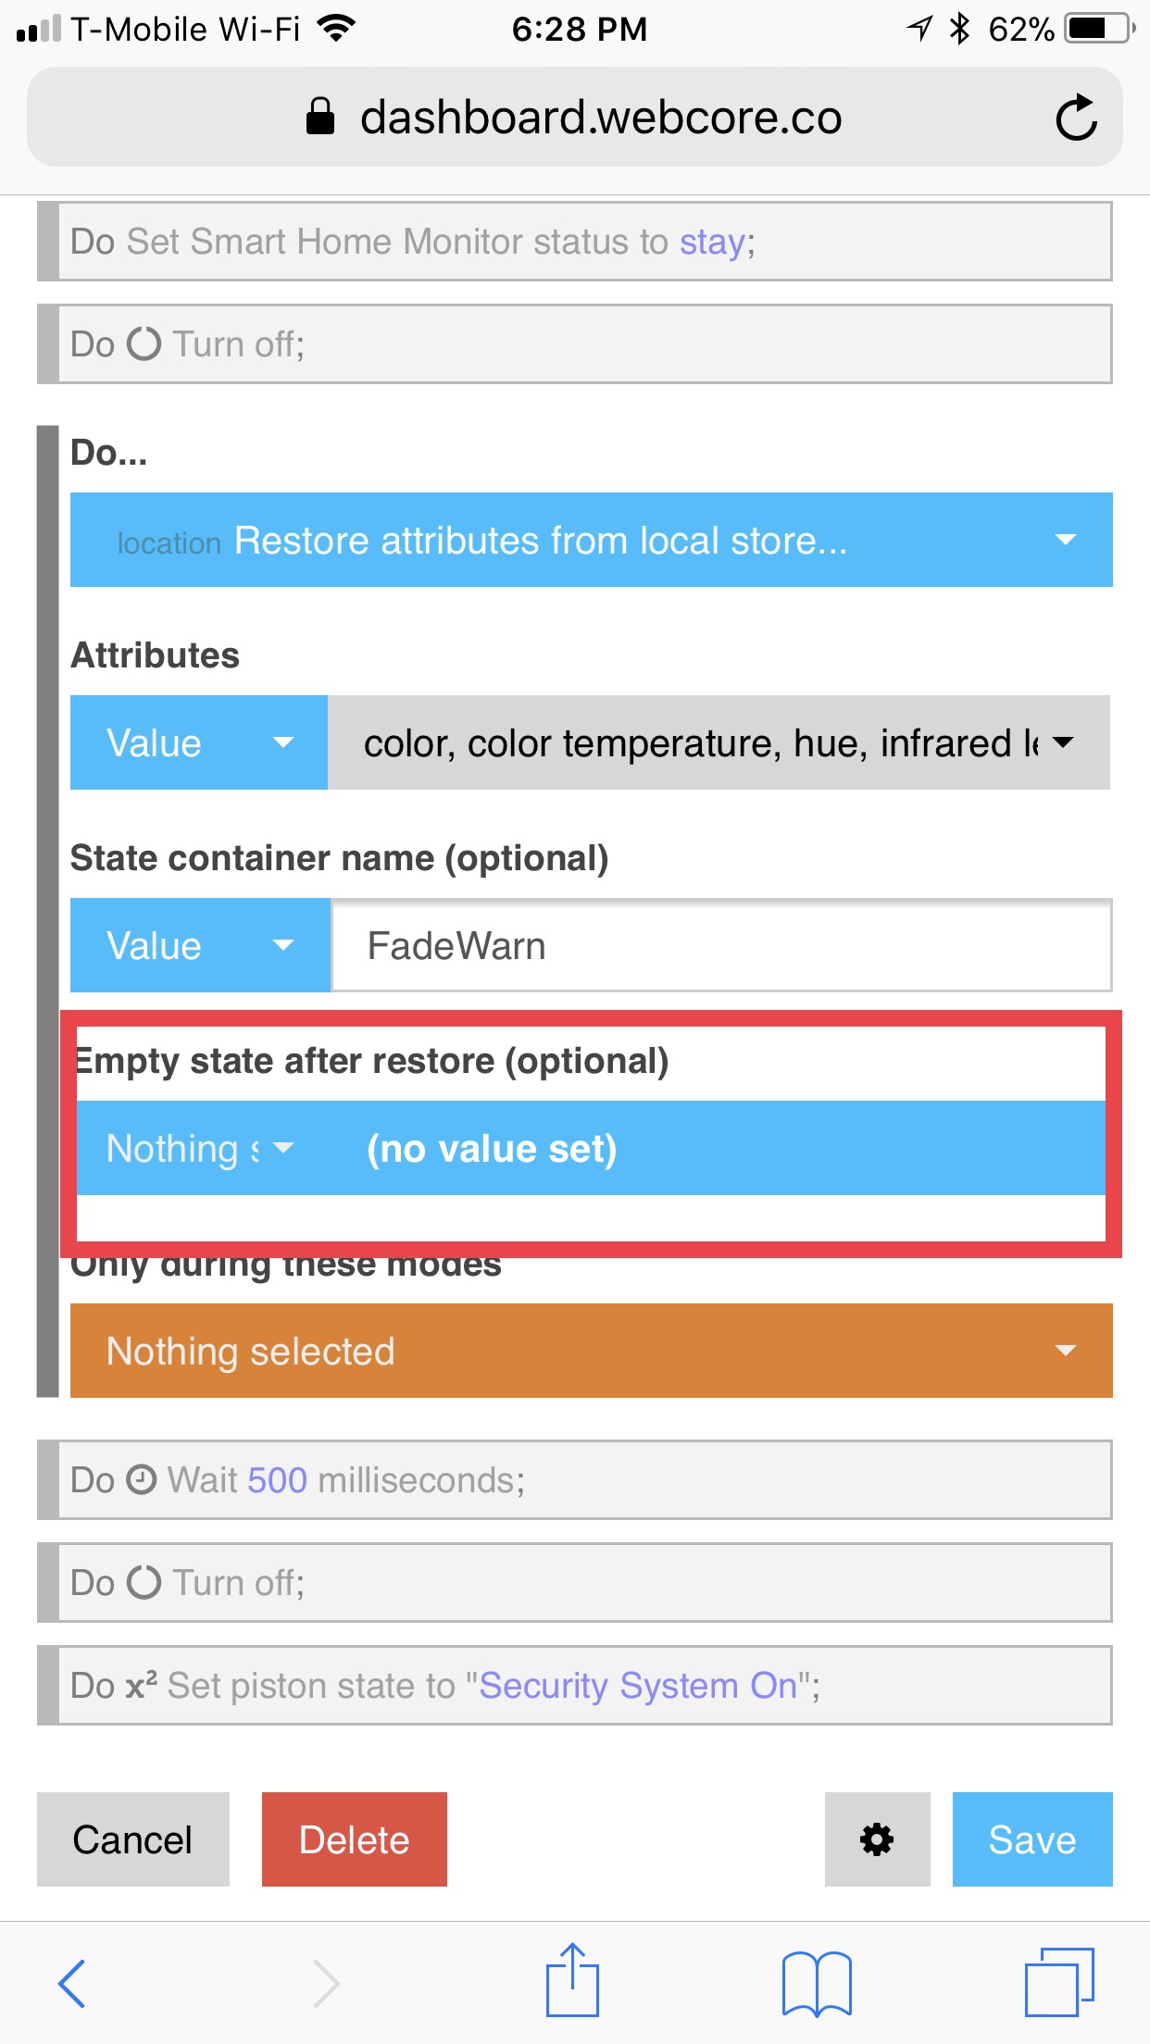Tap the Safari forward arrow
The image size is (1150, 2044).
coord(325,1983)
